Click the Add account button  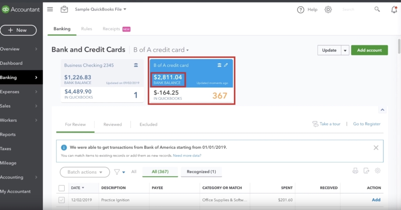pos(369,50)
